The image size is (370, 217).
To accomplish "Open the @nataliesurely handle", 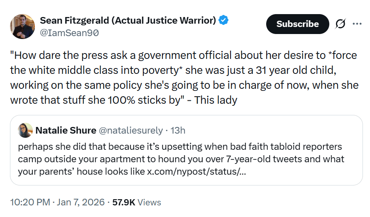I will [130, 130].
